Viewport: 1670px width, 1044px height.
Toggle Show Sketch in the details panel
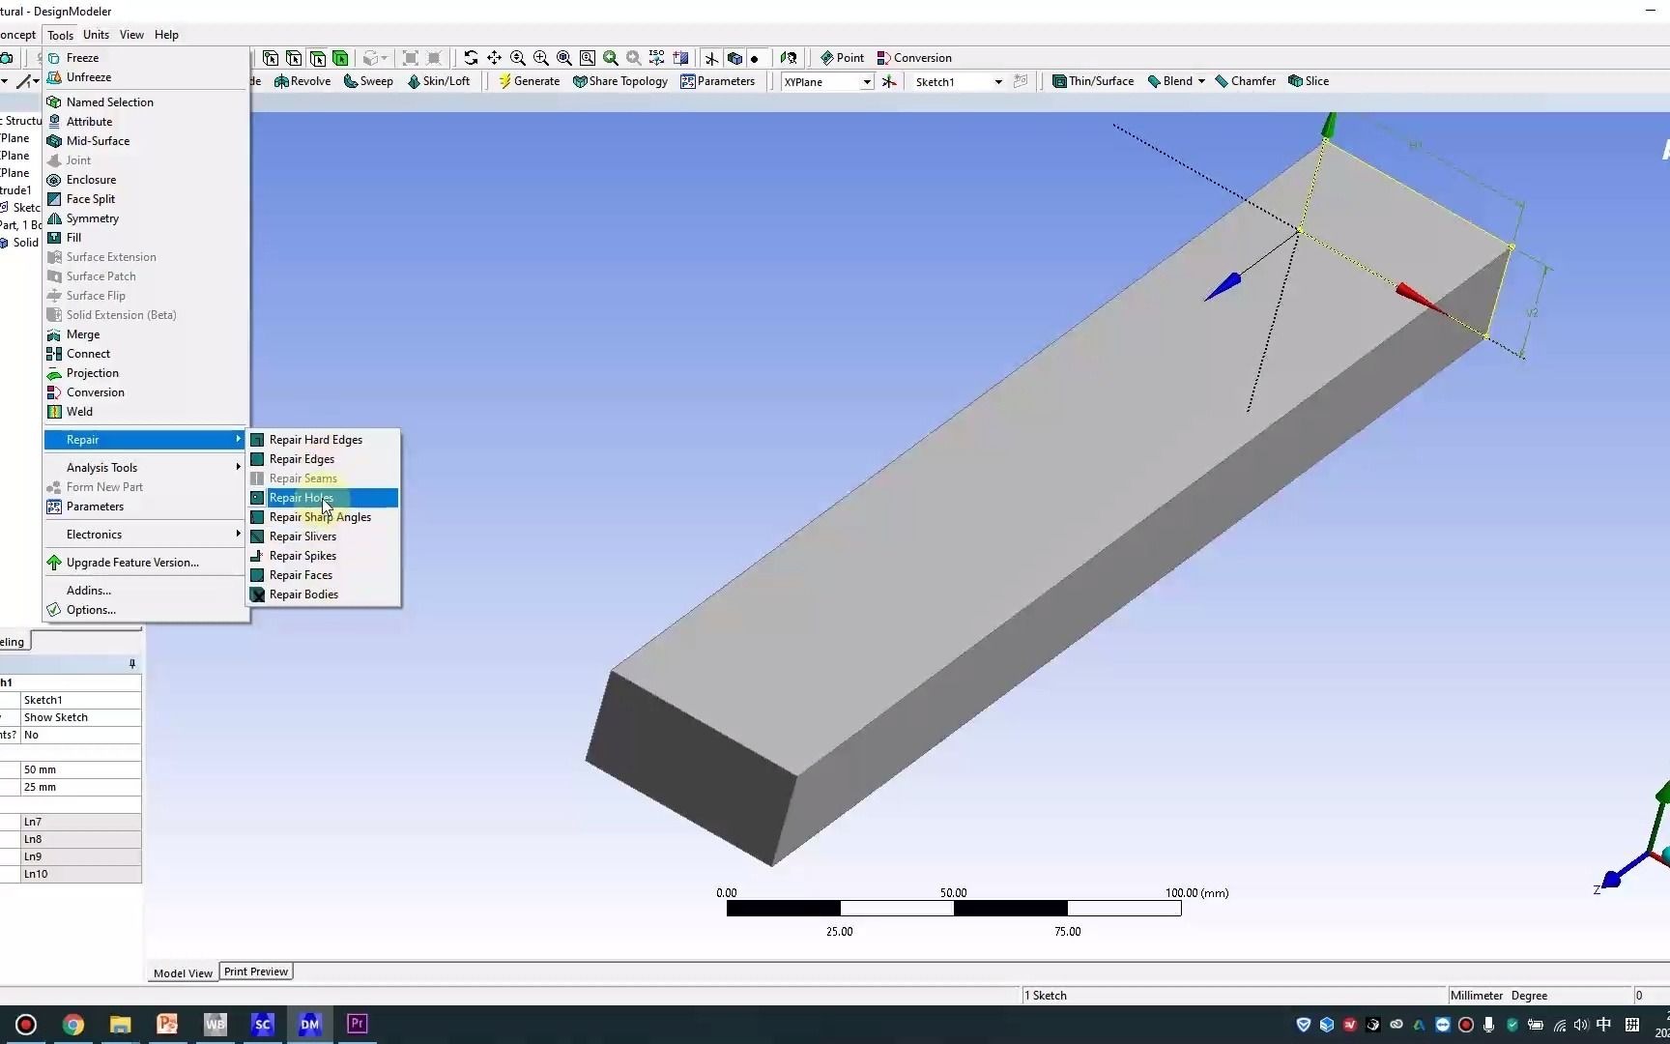tap(56, 717)
